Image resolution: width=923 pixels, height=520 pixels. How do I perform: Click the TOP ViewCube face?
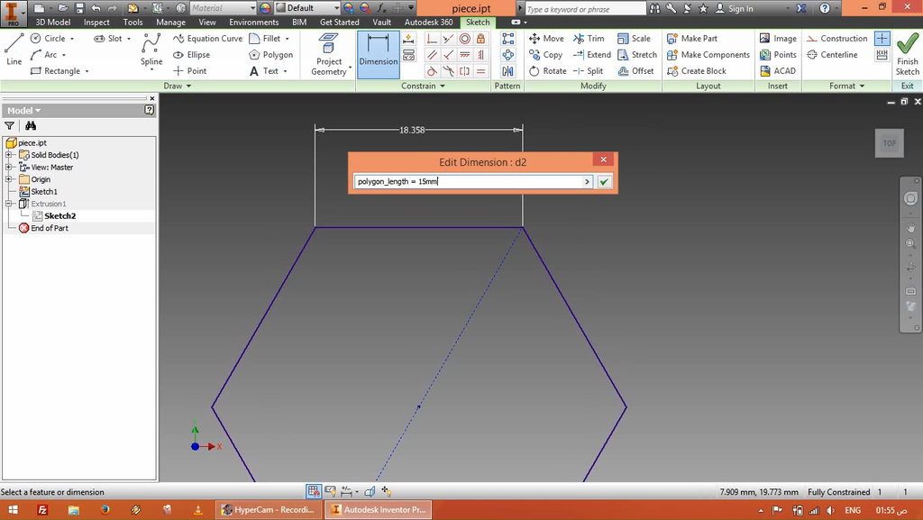coord(889,143)
